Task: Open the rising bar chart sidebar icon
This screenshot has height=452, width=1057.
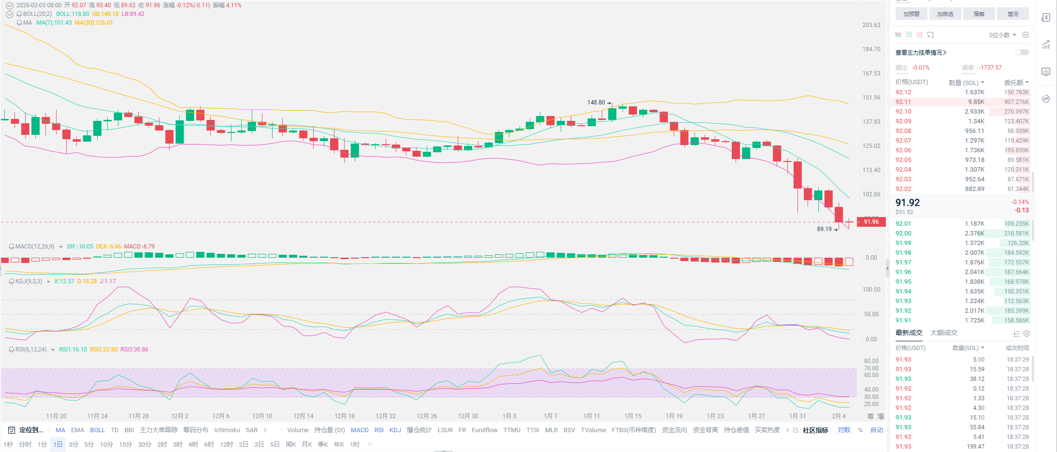Action: coord(1046,45)
